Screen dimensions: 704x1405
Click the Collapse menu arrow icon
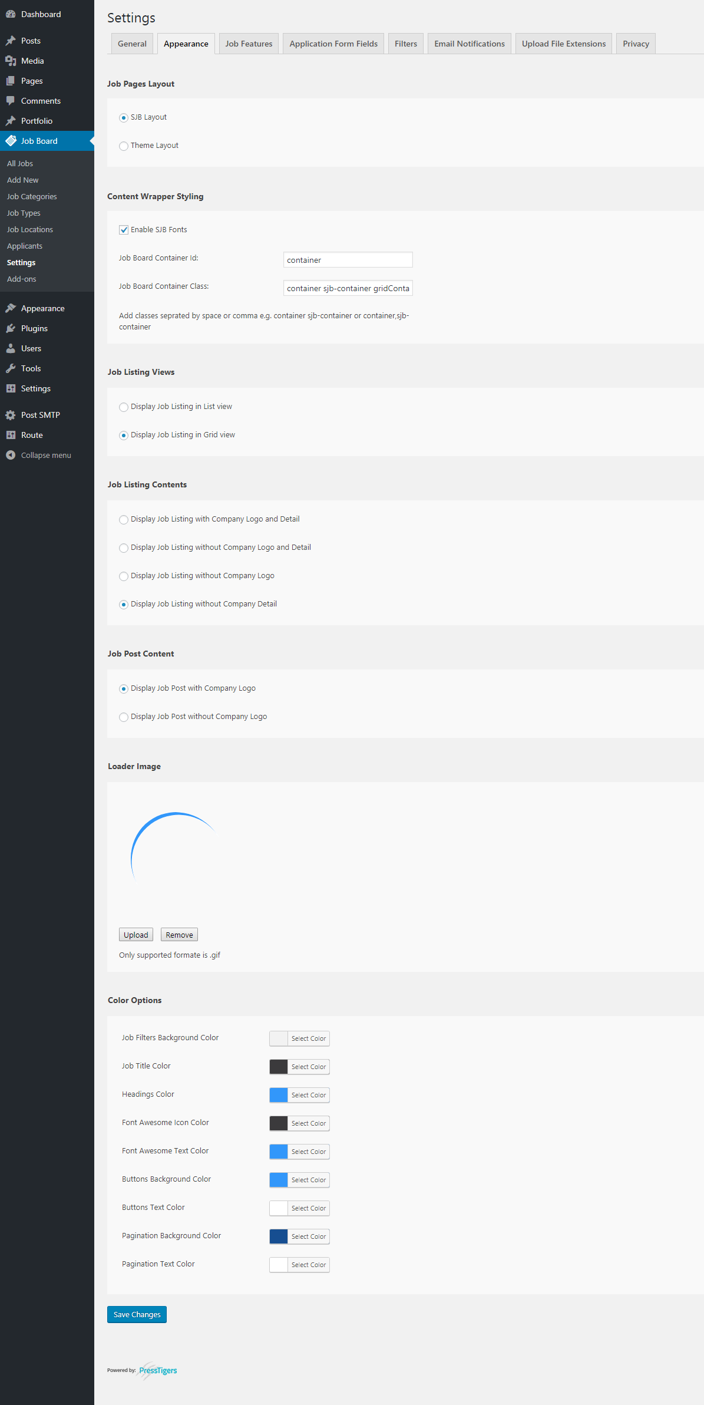pos(11,455)
